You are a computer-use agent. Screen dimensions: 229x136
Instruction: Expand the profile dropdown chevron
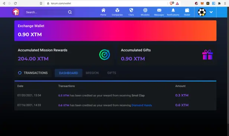click(211, 12)
